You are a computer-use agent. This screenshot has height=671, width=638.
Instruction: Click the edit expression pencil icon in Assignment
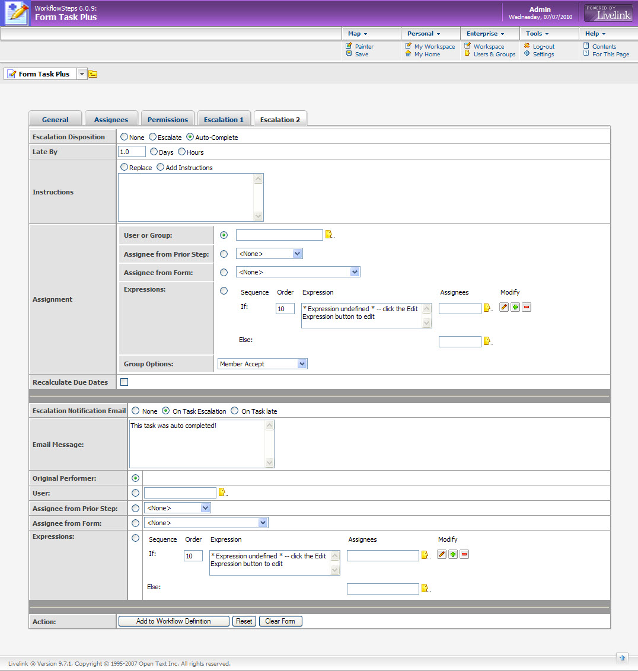[504, 307]
